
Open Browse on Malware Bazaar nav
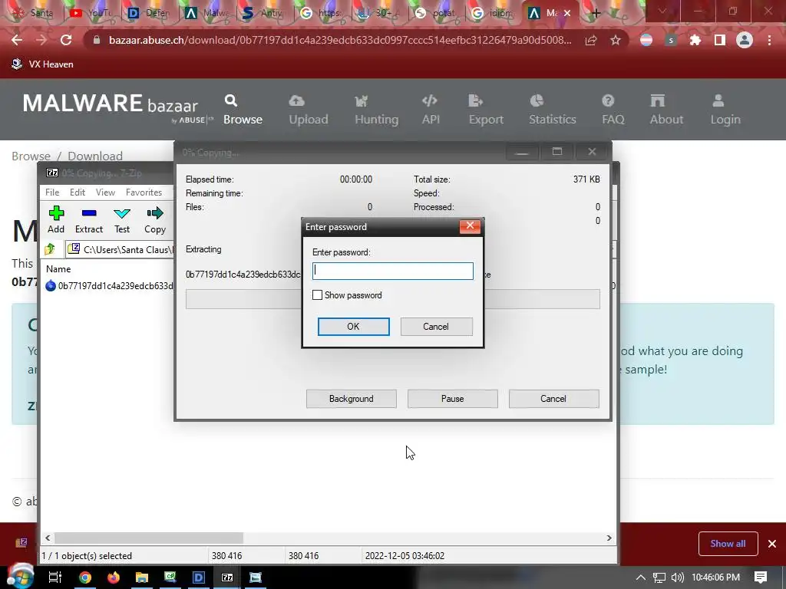243,110
